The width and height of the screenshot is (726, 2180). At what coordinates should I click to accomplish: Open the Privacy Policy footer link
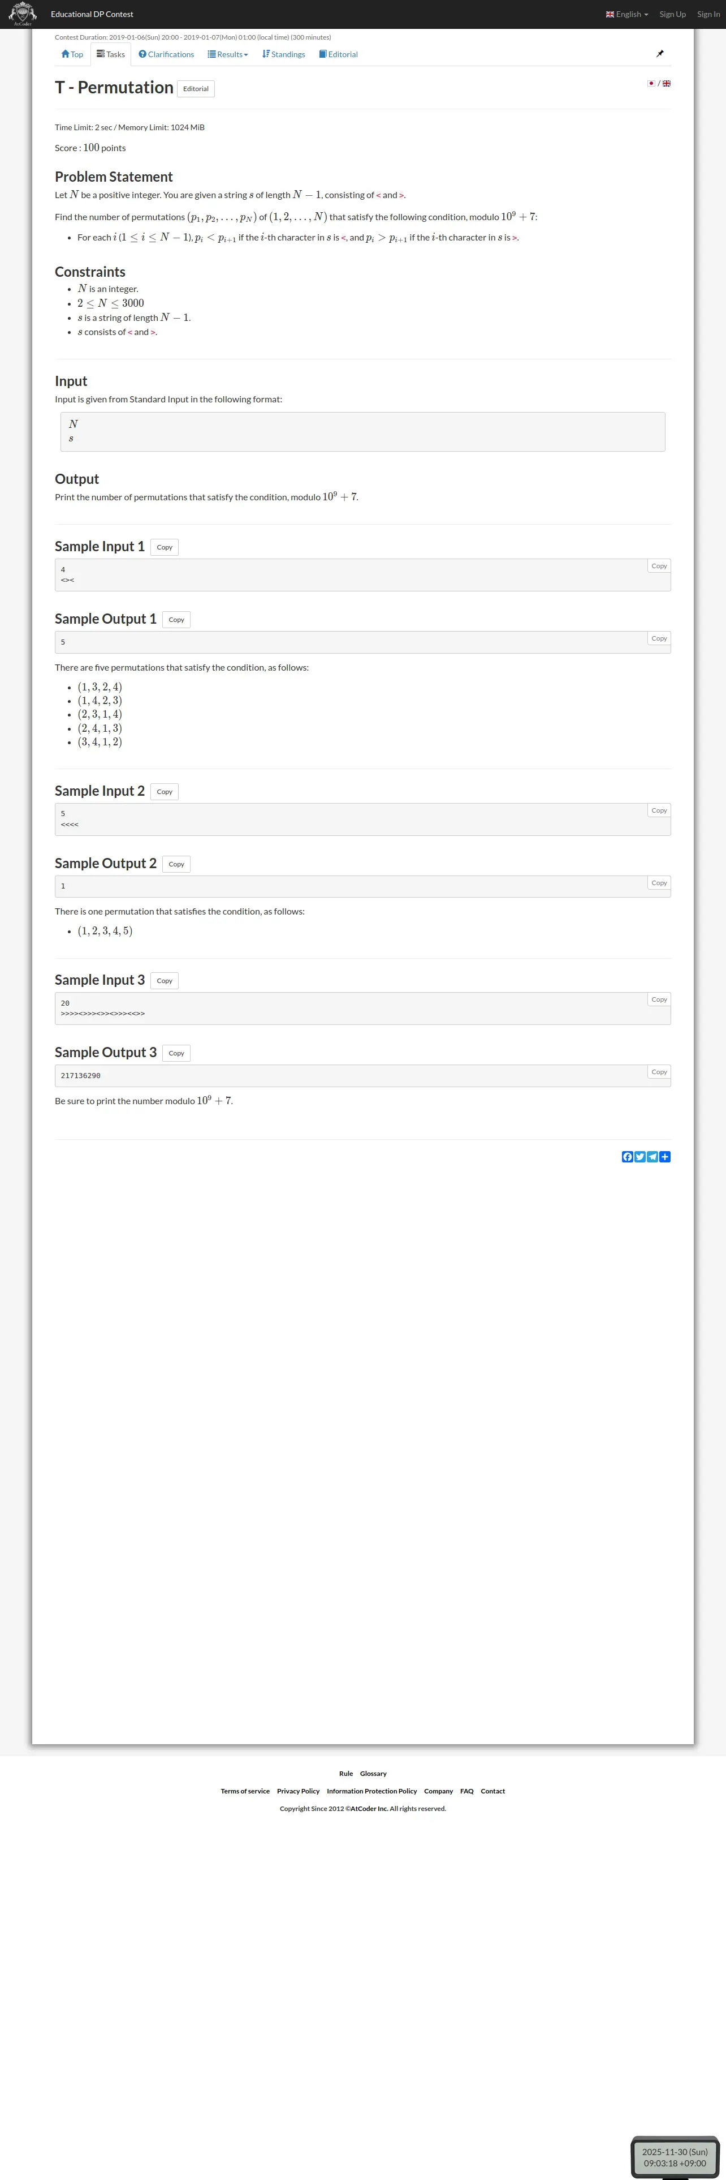(x=299, y=1791)
